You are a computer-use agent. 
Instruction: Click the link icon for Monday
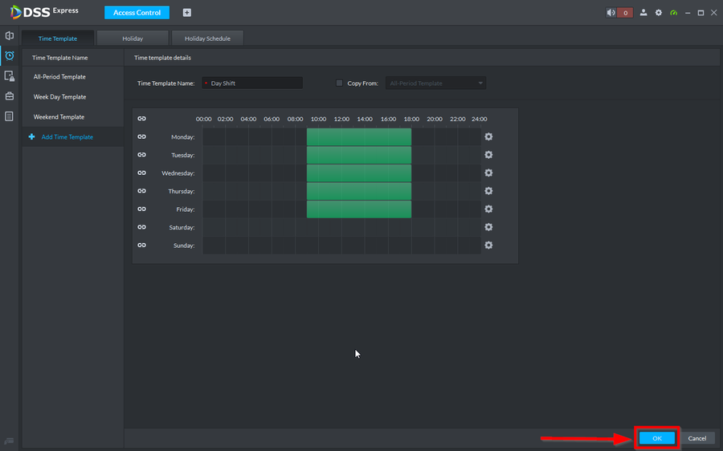(x=141, y=136)
